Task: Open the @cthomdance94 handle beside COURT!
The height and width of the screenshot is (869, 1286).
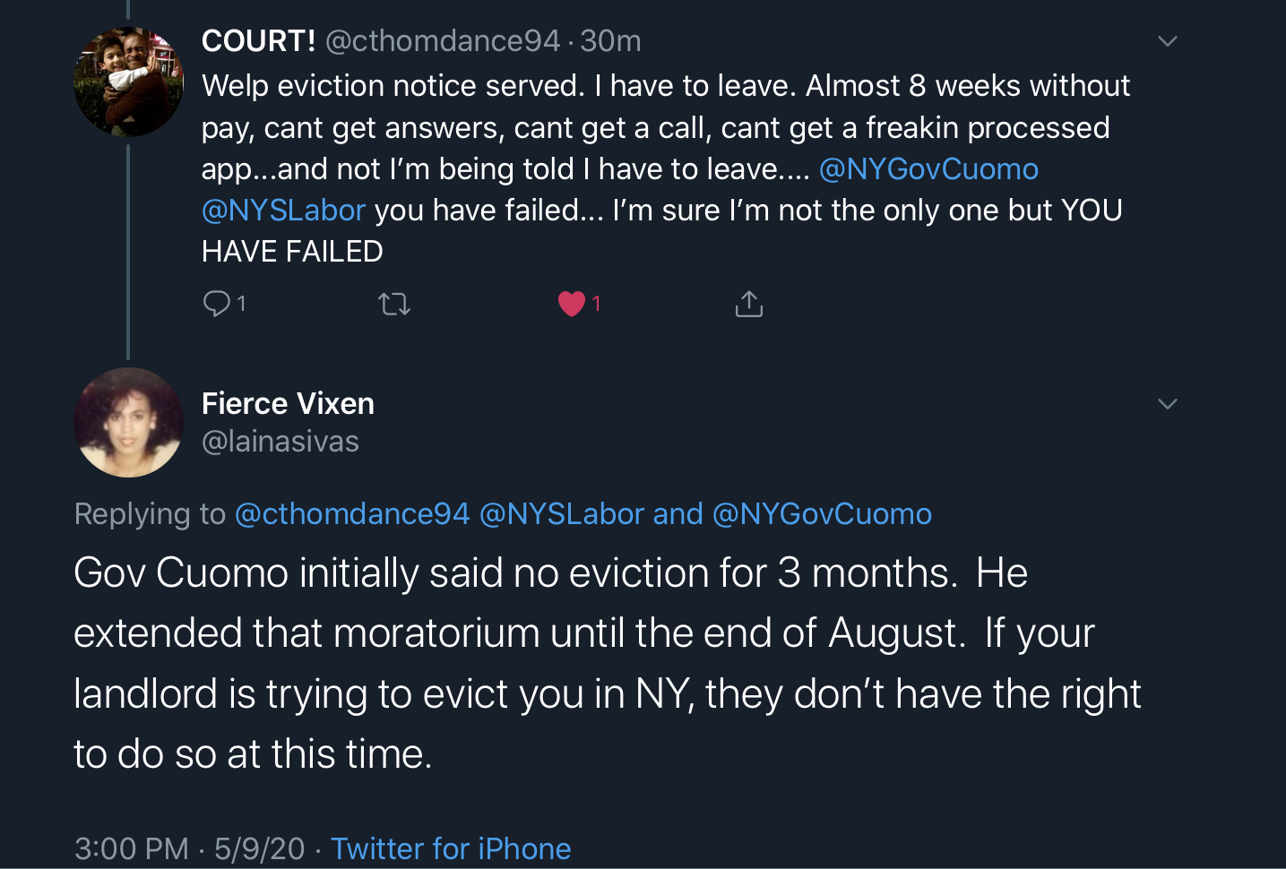Action: [x=443, y=40]
